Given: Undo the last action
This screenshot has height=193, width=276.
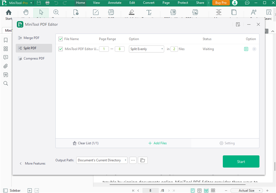Looking at the screenshot, I should [56, 3].
